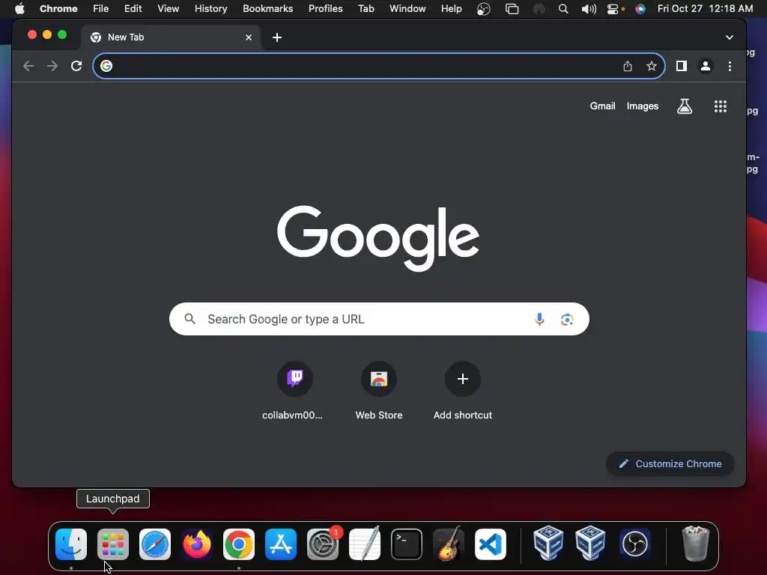
Task: Open Chrome side panel
Action: (682, 66)
